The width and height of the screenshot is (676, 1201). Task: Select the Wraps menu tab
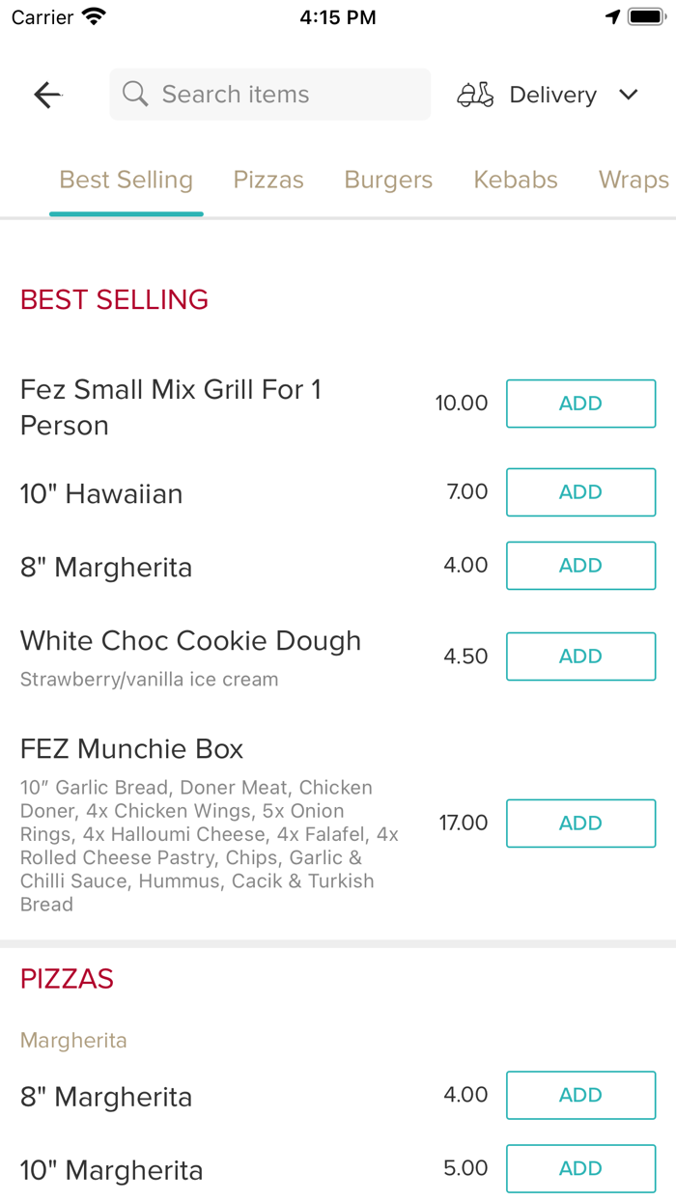coord(633,180)
